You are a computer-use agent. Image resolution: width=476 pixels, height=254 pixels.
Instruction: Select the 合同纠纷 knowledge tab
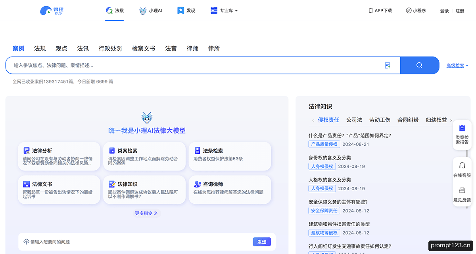(408, 120)
